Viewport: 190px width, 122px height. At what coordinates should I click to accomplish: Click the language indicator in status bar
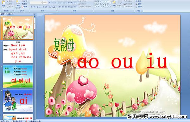click(x=35, y=121)
